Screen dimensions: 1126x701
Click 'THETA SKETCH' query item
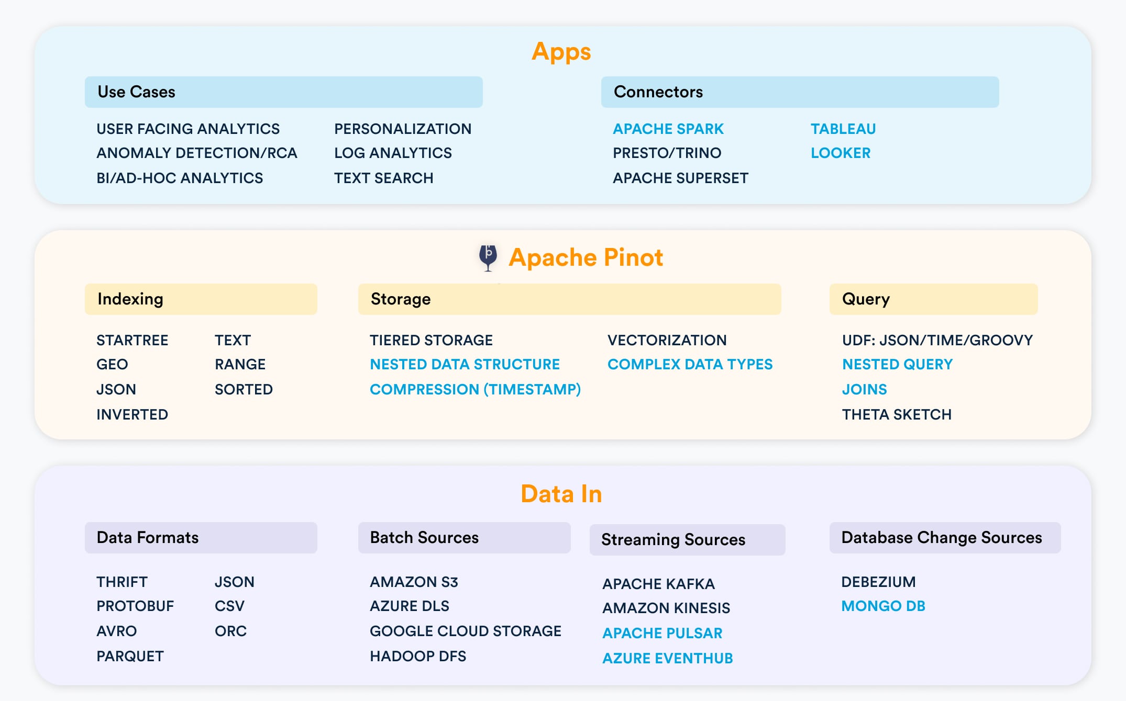(x=897, y=414)
